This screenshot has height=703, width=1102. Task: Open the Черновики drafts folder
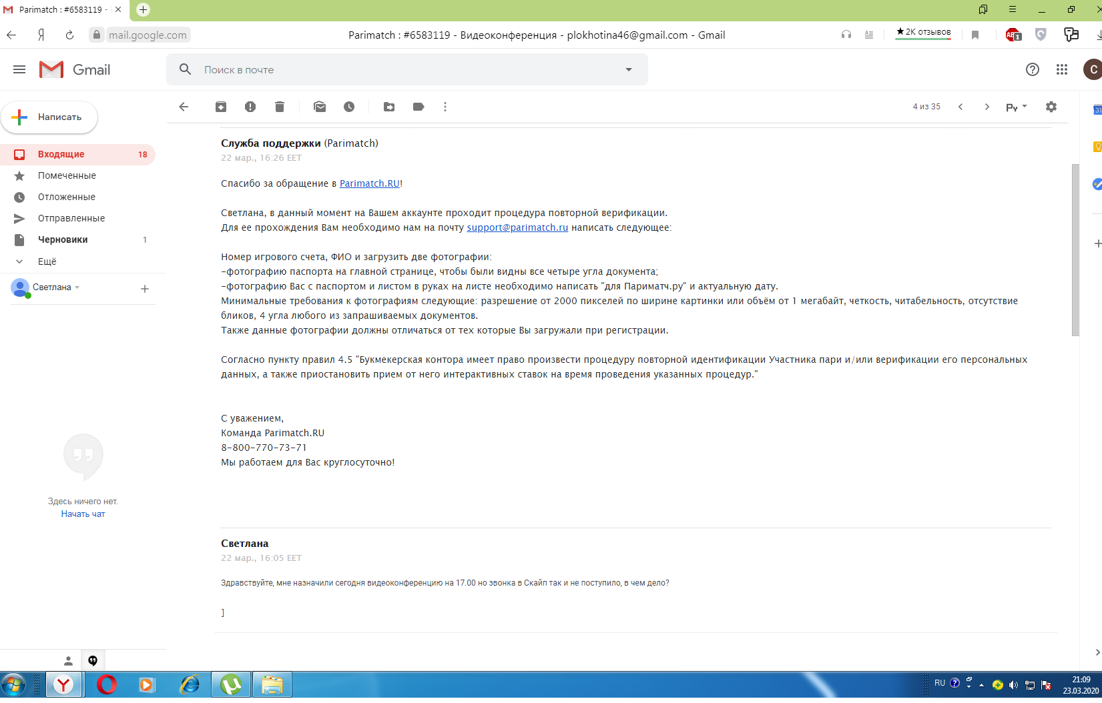pos(63,239)
